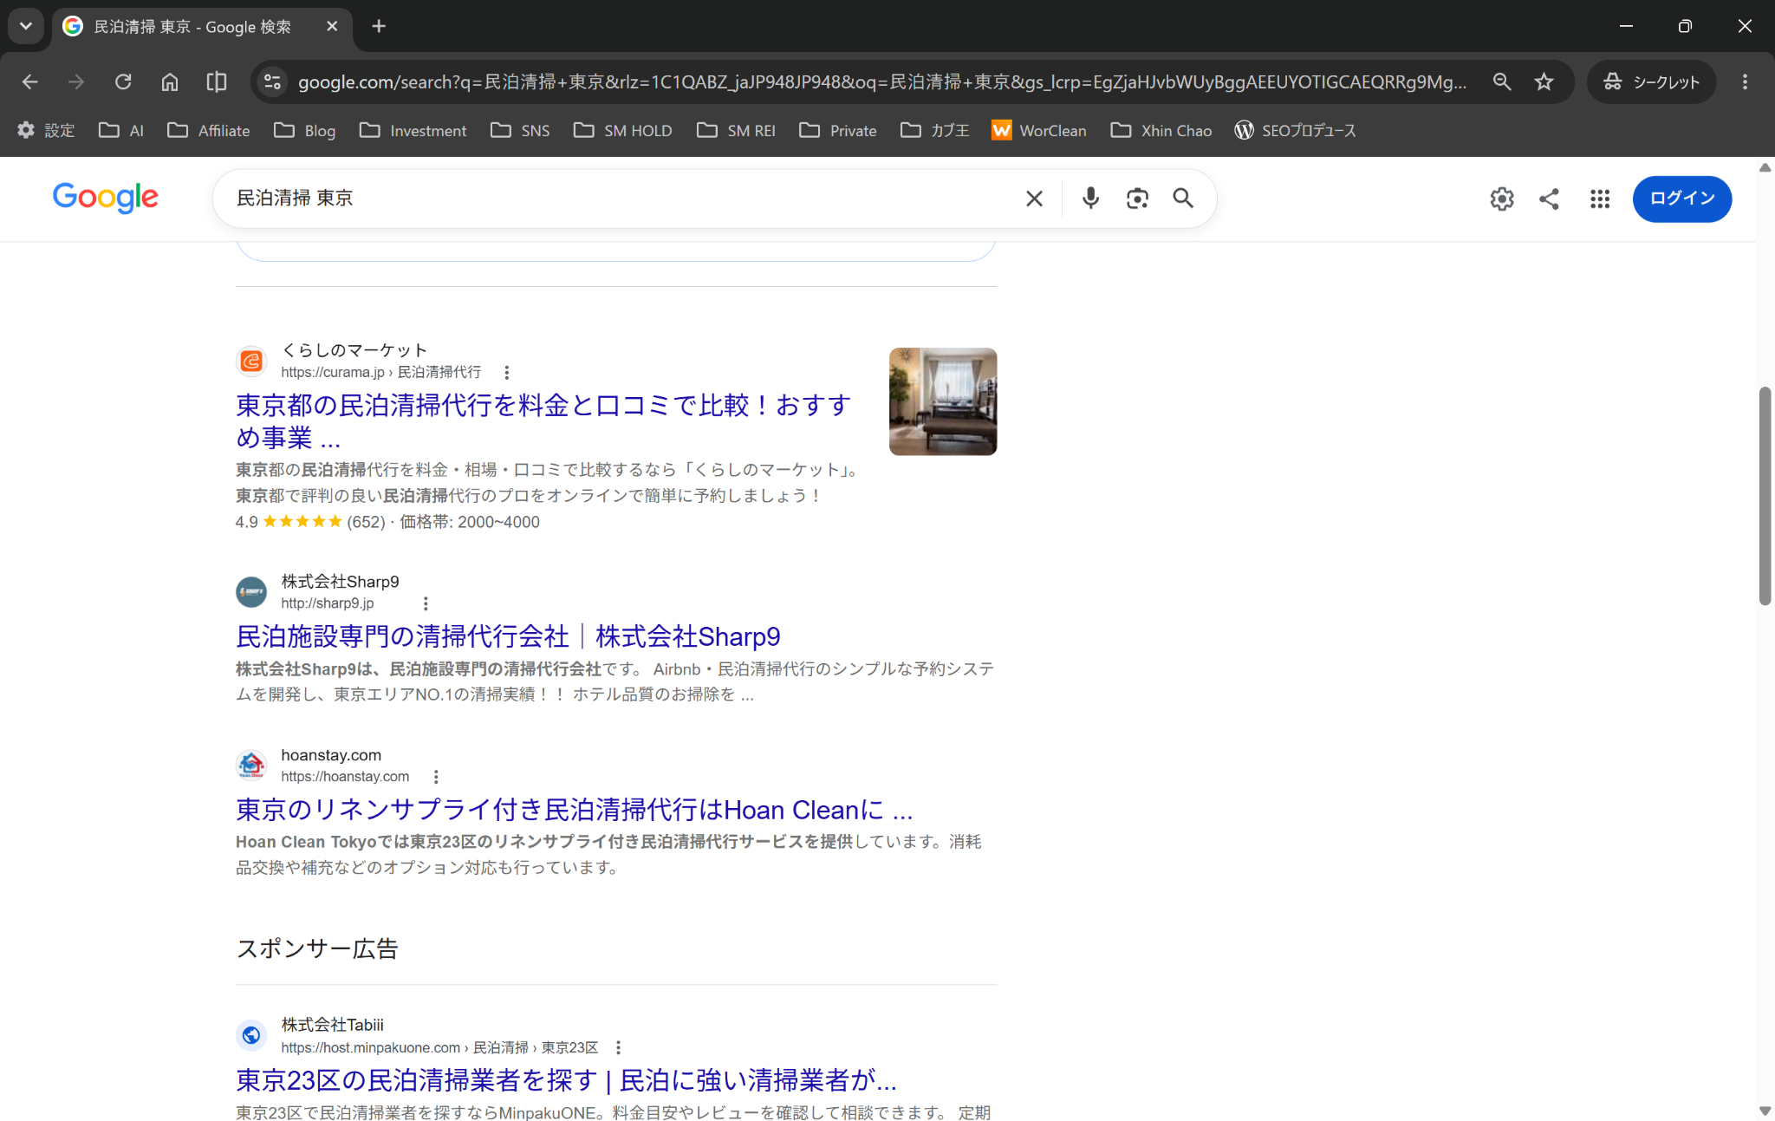Open the Google apps grid

[x=1600, y=199]
